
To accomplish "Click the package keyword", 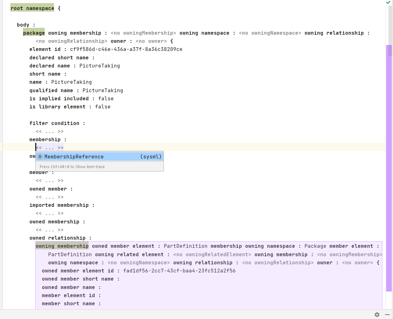I will click(34, 33).
